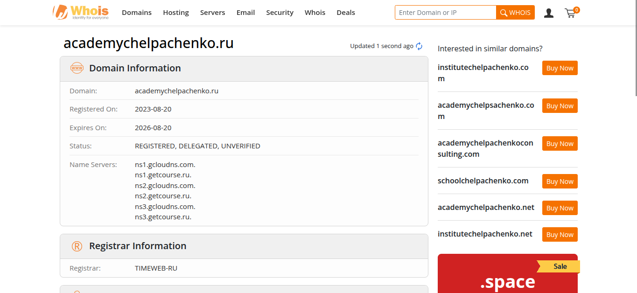Open the .space sale banner
The height and width of the screenshot is (293, 637).
click(508, 273)
